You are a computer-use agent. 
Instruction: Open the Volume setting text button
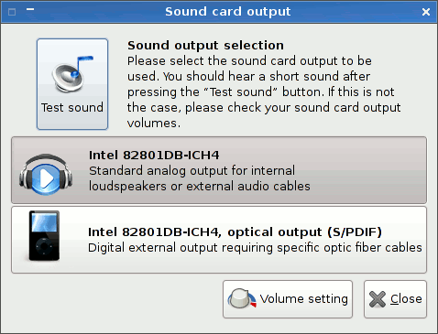click(x=288, y=299)
